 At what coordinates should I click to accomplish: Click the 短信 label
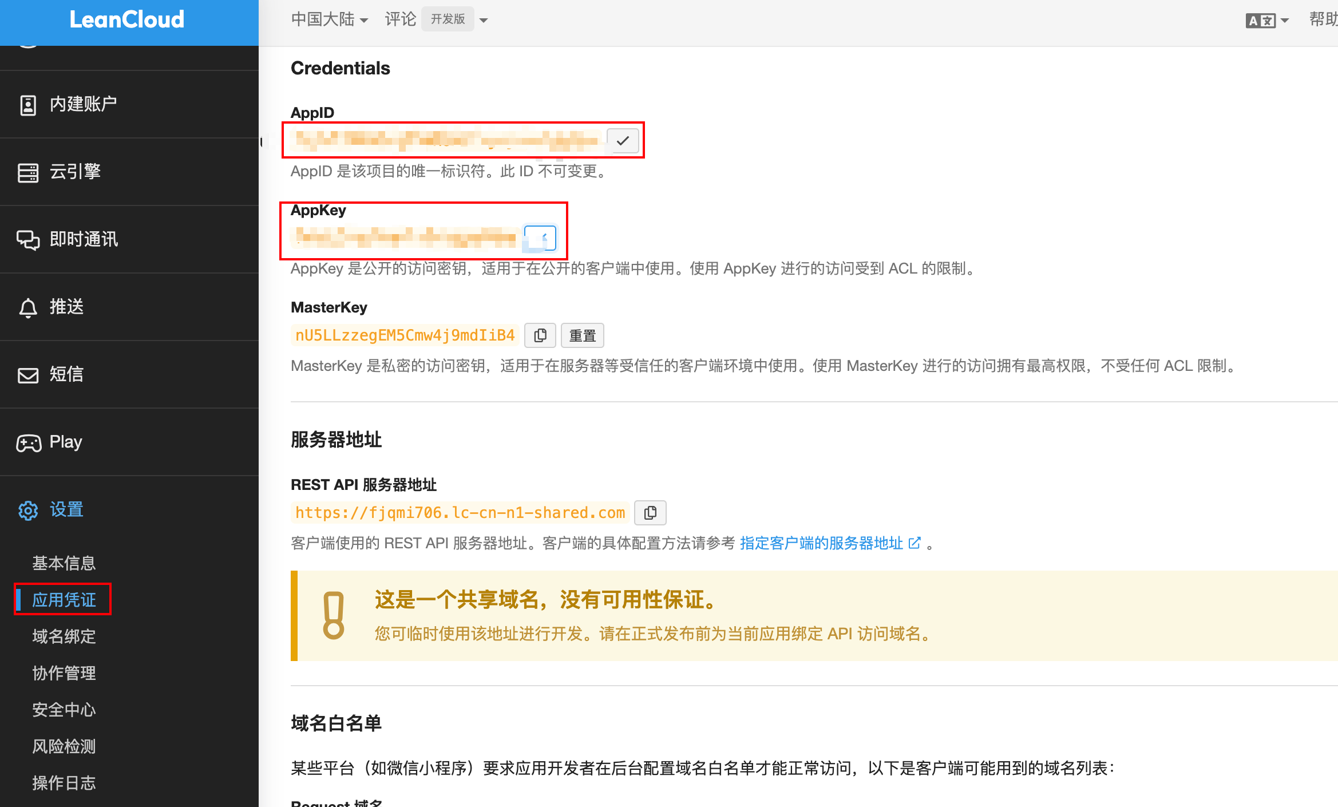[66, 374]
